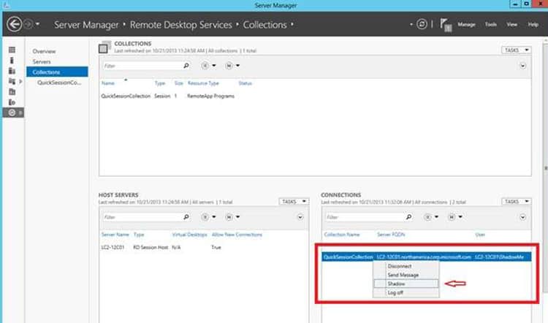The image size is (548, 323).
Task: Open the Notifications flag icon
Action: (x=446, y=25)
